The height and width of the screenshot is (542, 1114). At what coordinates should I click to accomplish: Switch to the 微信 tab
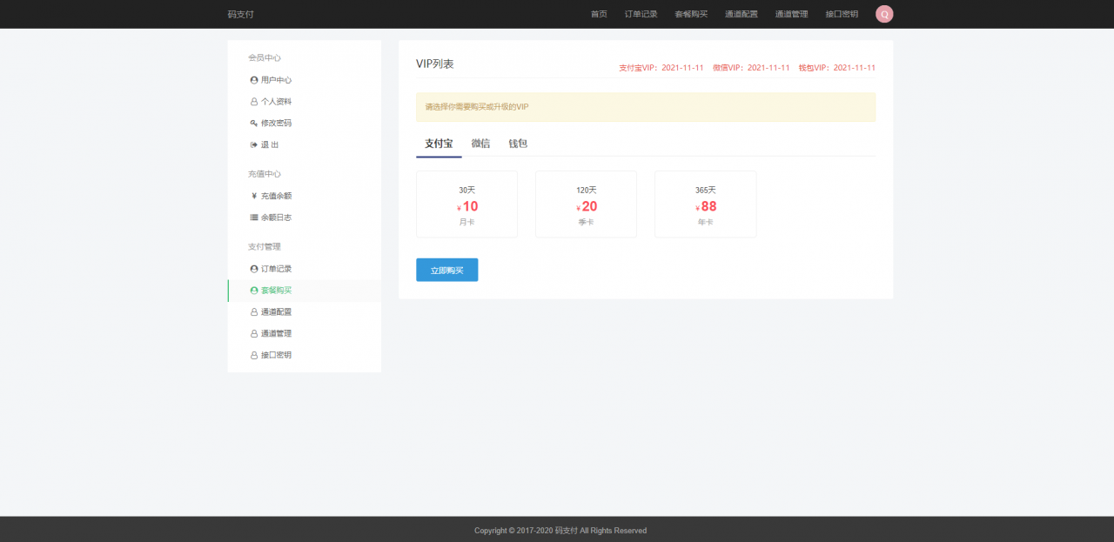480,144
